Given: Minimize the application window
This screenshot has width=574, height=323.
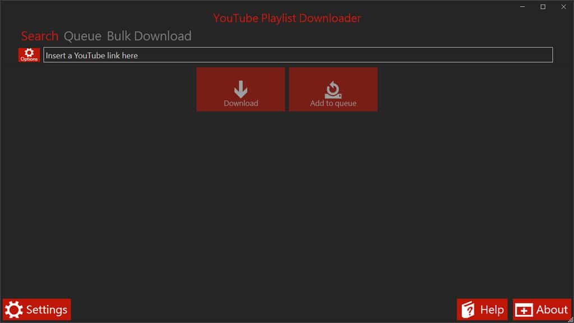Looking at the screenshot, I should point(522,7).
